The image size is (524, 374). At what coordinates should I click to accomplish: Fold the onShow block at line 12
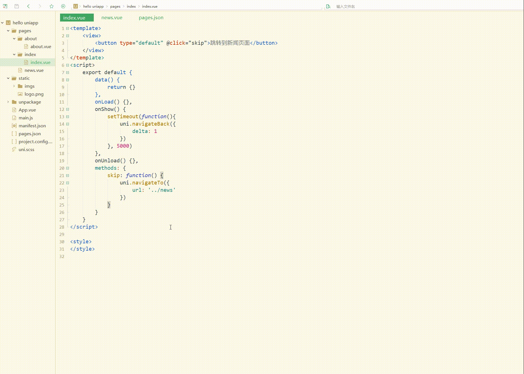click(x=67, y=109)
